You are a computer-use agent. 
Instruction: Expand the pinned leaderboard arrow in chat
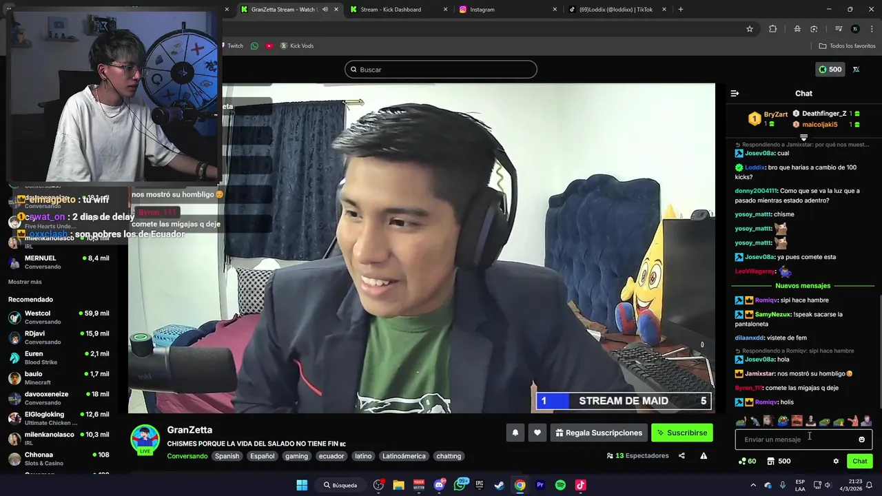click(803, 138)
